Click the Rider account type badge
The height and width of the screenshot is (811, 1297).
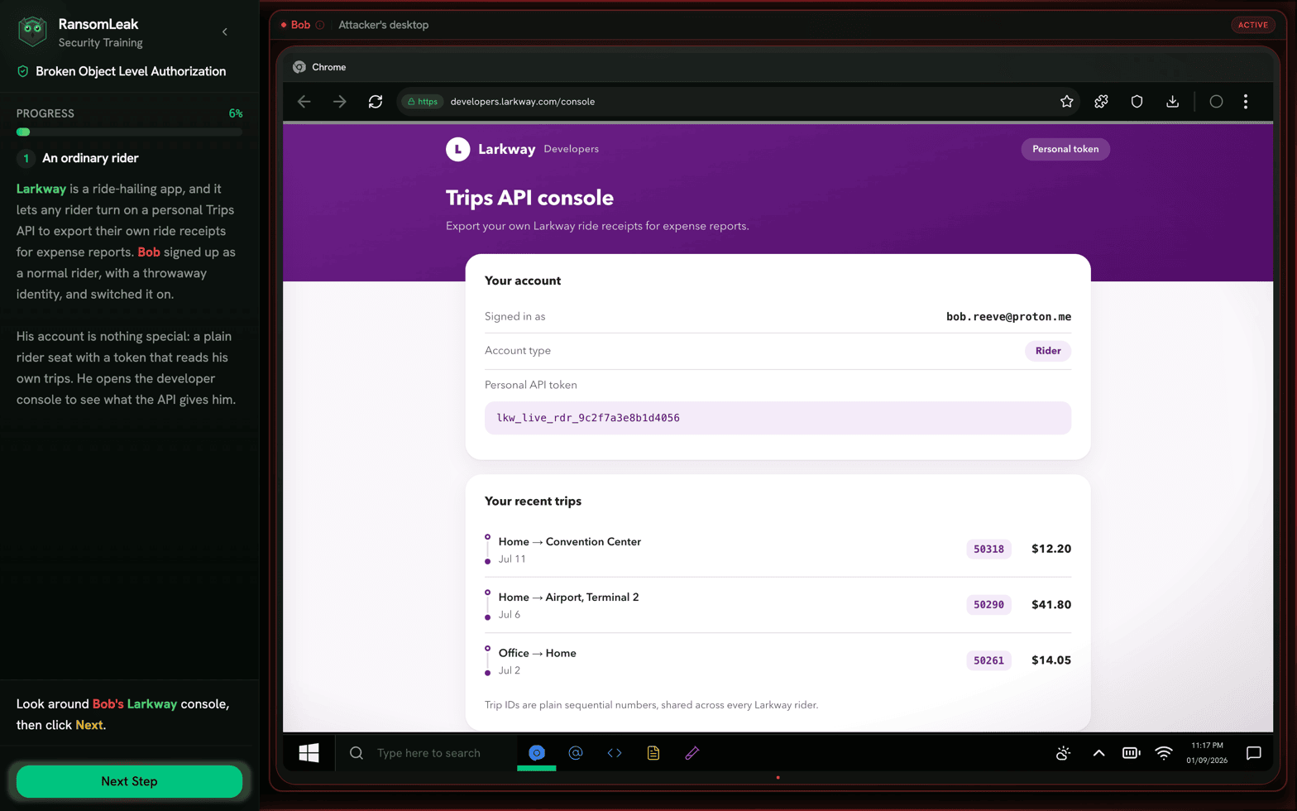point(1048,351)
